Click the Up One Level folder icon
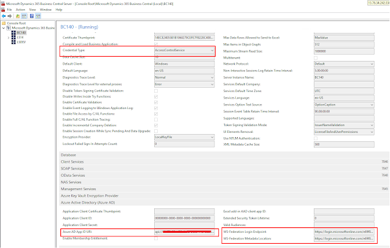This screenshot has height=248, width=390. click(18, 16)
